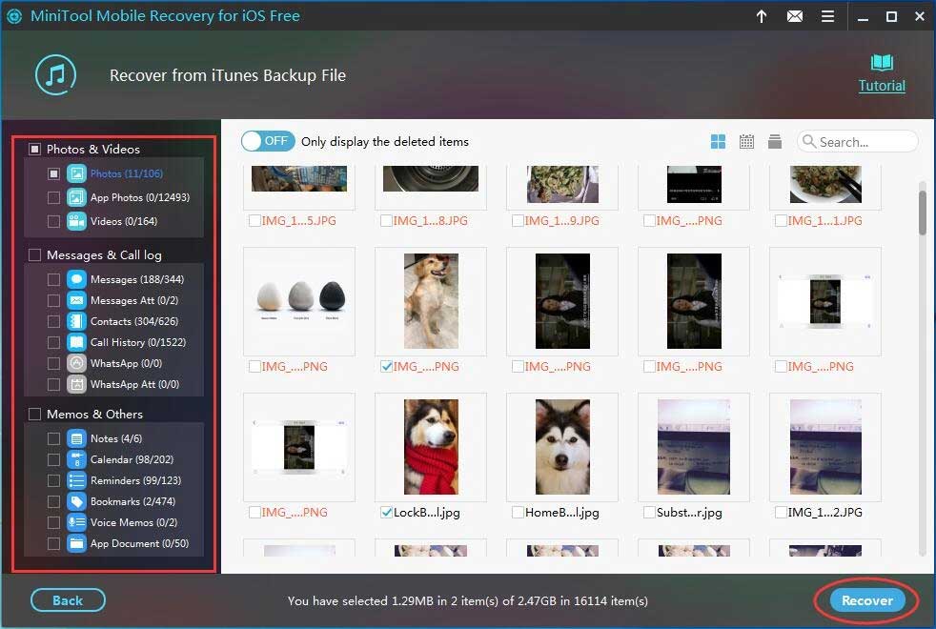The image size is (936, 629).
Task: Select the three stones image thumbnail
Action: [299, 301]
